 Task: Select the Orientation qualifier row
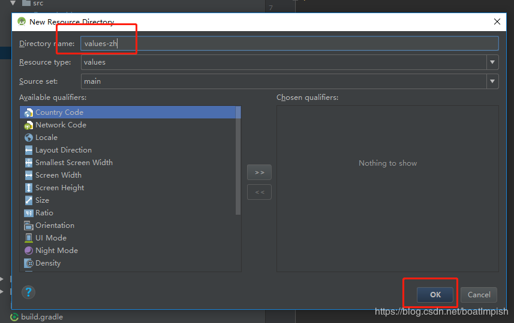(x=128, y=226)
